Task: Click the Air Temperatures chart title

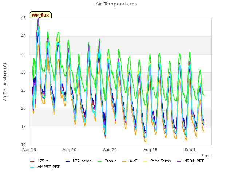Action: click(116, 4)
